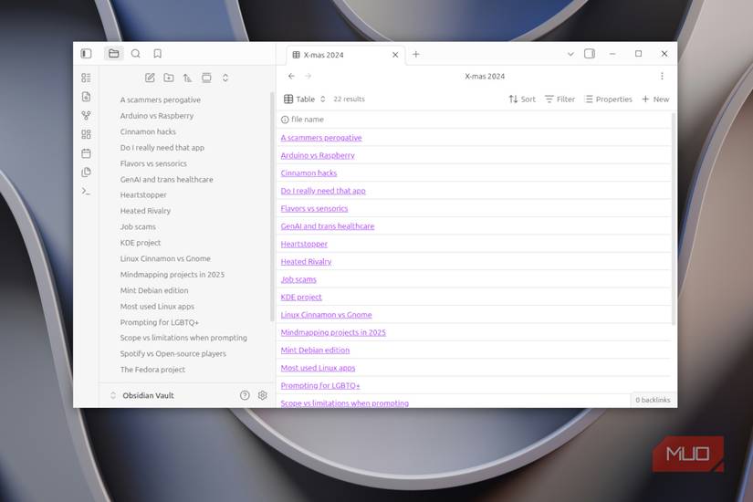Select 'Spotify vs Open-source players' in sidebar
753x502 pixels.
coord(173,353)
